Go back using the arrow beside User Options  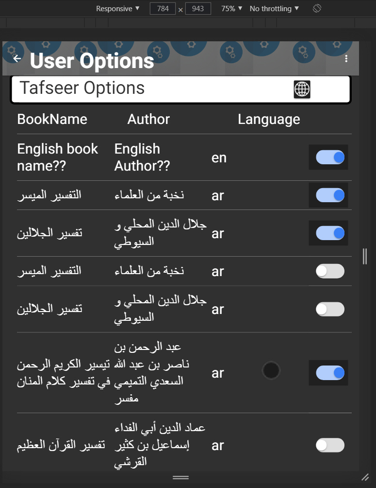(x=17, y=59)
